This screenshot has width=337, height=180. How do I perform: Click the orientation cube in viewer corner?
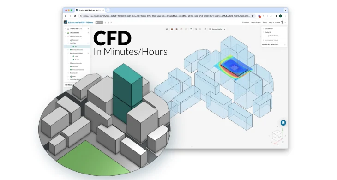pos(277,136)
